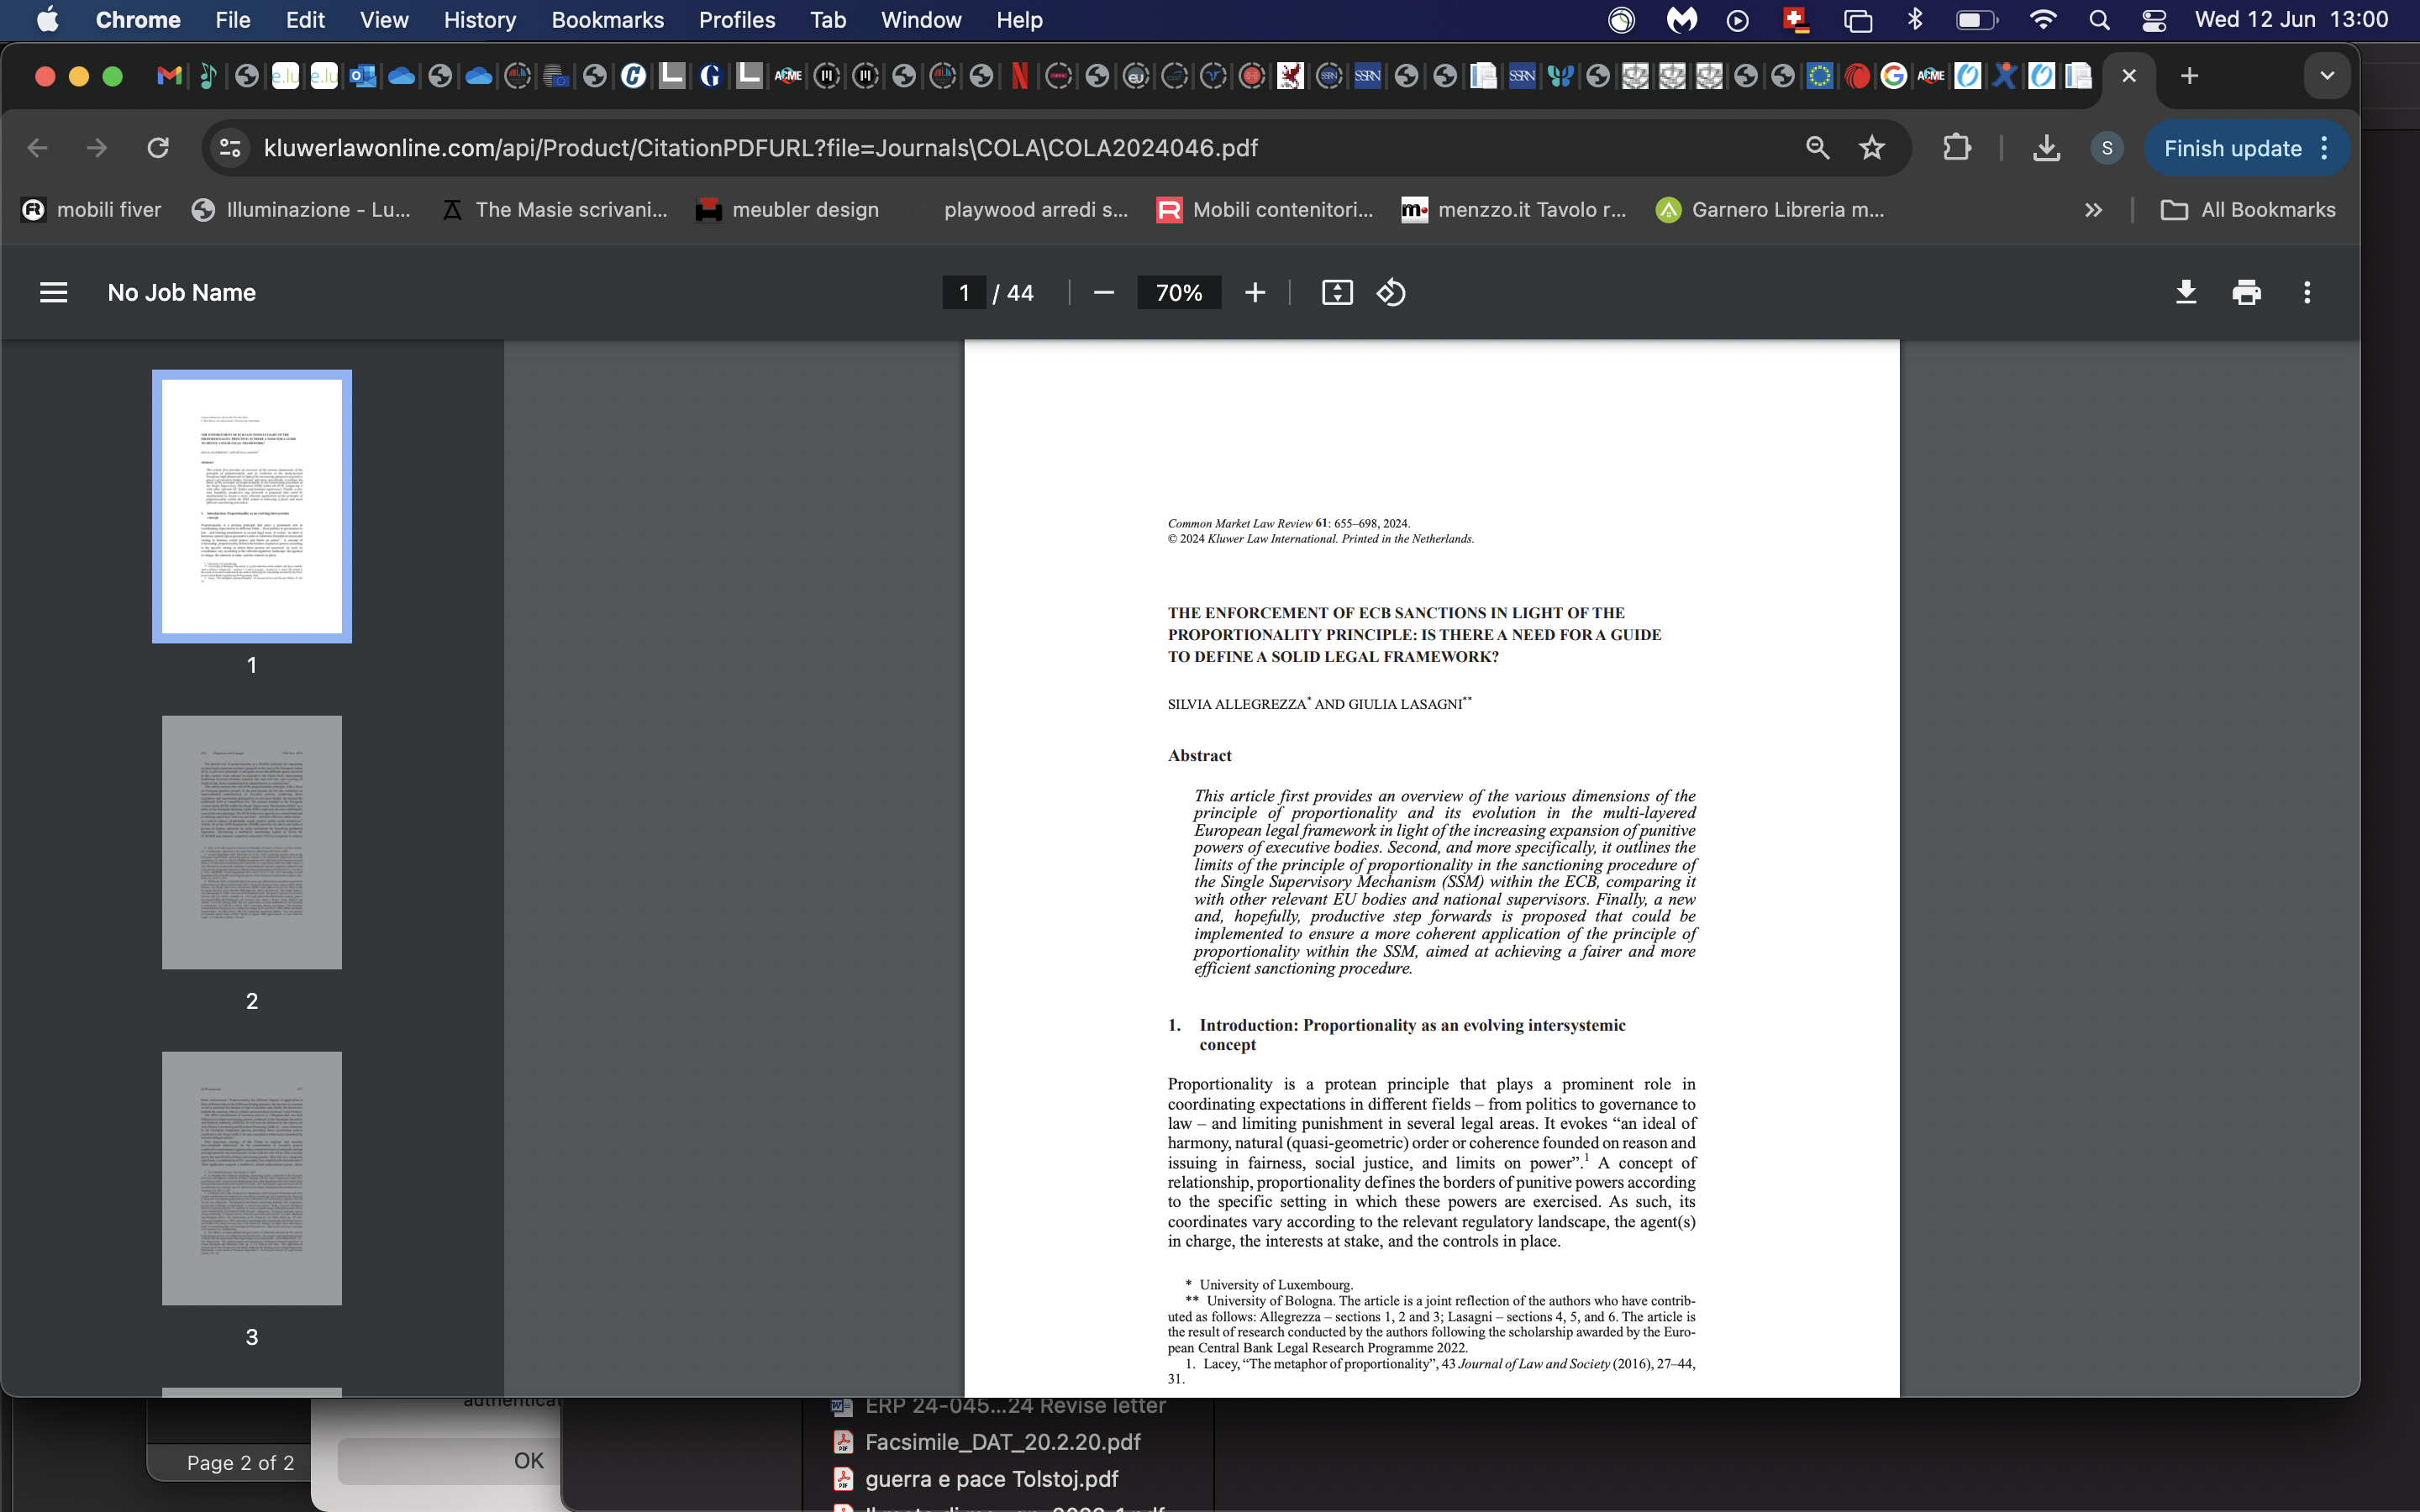Open the Bookmarks menu in the menu bar
The width and height of the screenshot is (2420, 1512).
pyautogui.click(x=607, y=20)
